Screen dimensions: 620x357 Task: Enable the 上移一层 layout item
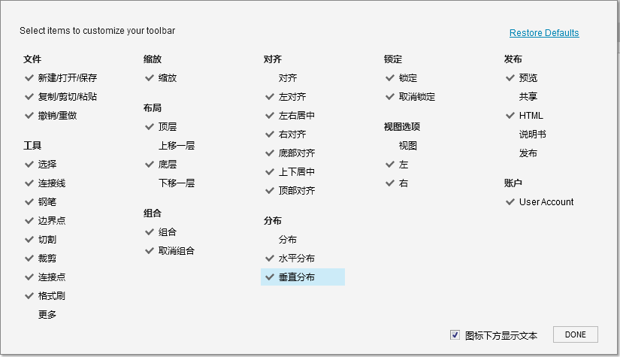(177, 146)
